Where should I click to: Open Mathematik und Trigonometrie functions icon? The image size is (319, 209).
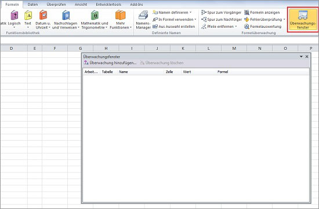pyautogui.click(x=95, y=16)
